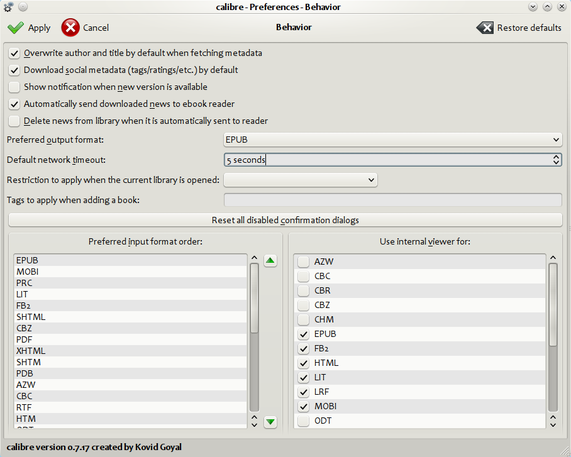Check the AZW internal viewer checkbox

303,262
